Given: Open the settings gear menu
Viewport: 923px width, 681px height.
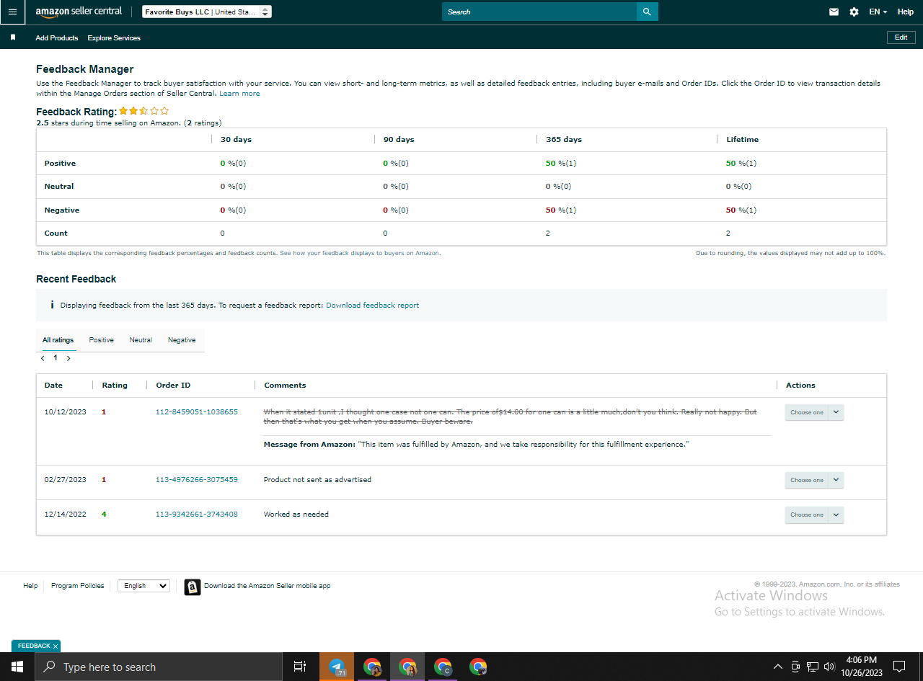Looking at the screenshot, I should click(x=854, y=12).
